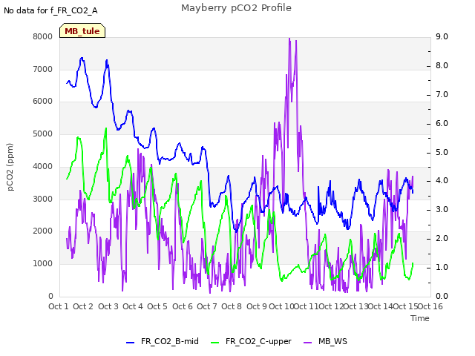Click the Oct 4 date tick label
This screenshot has width=475, height=356.
[133, 306]
